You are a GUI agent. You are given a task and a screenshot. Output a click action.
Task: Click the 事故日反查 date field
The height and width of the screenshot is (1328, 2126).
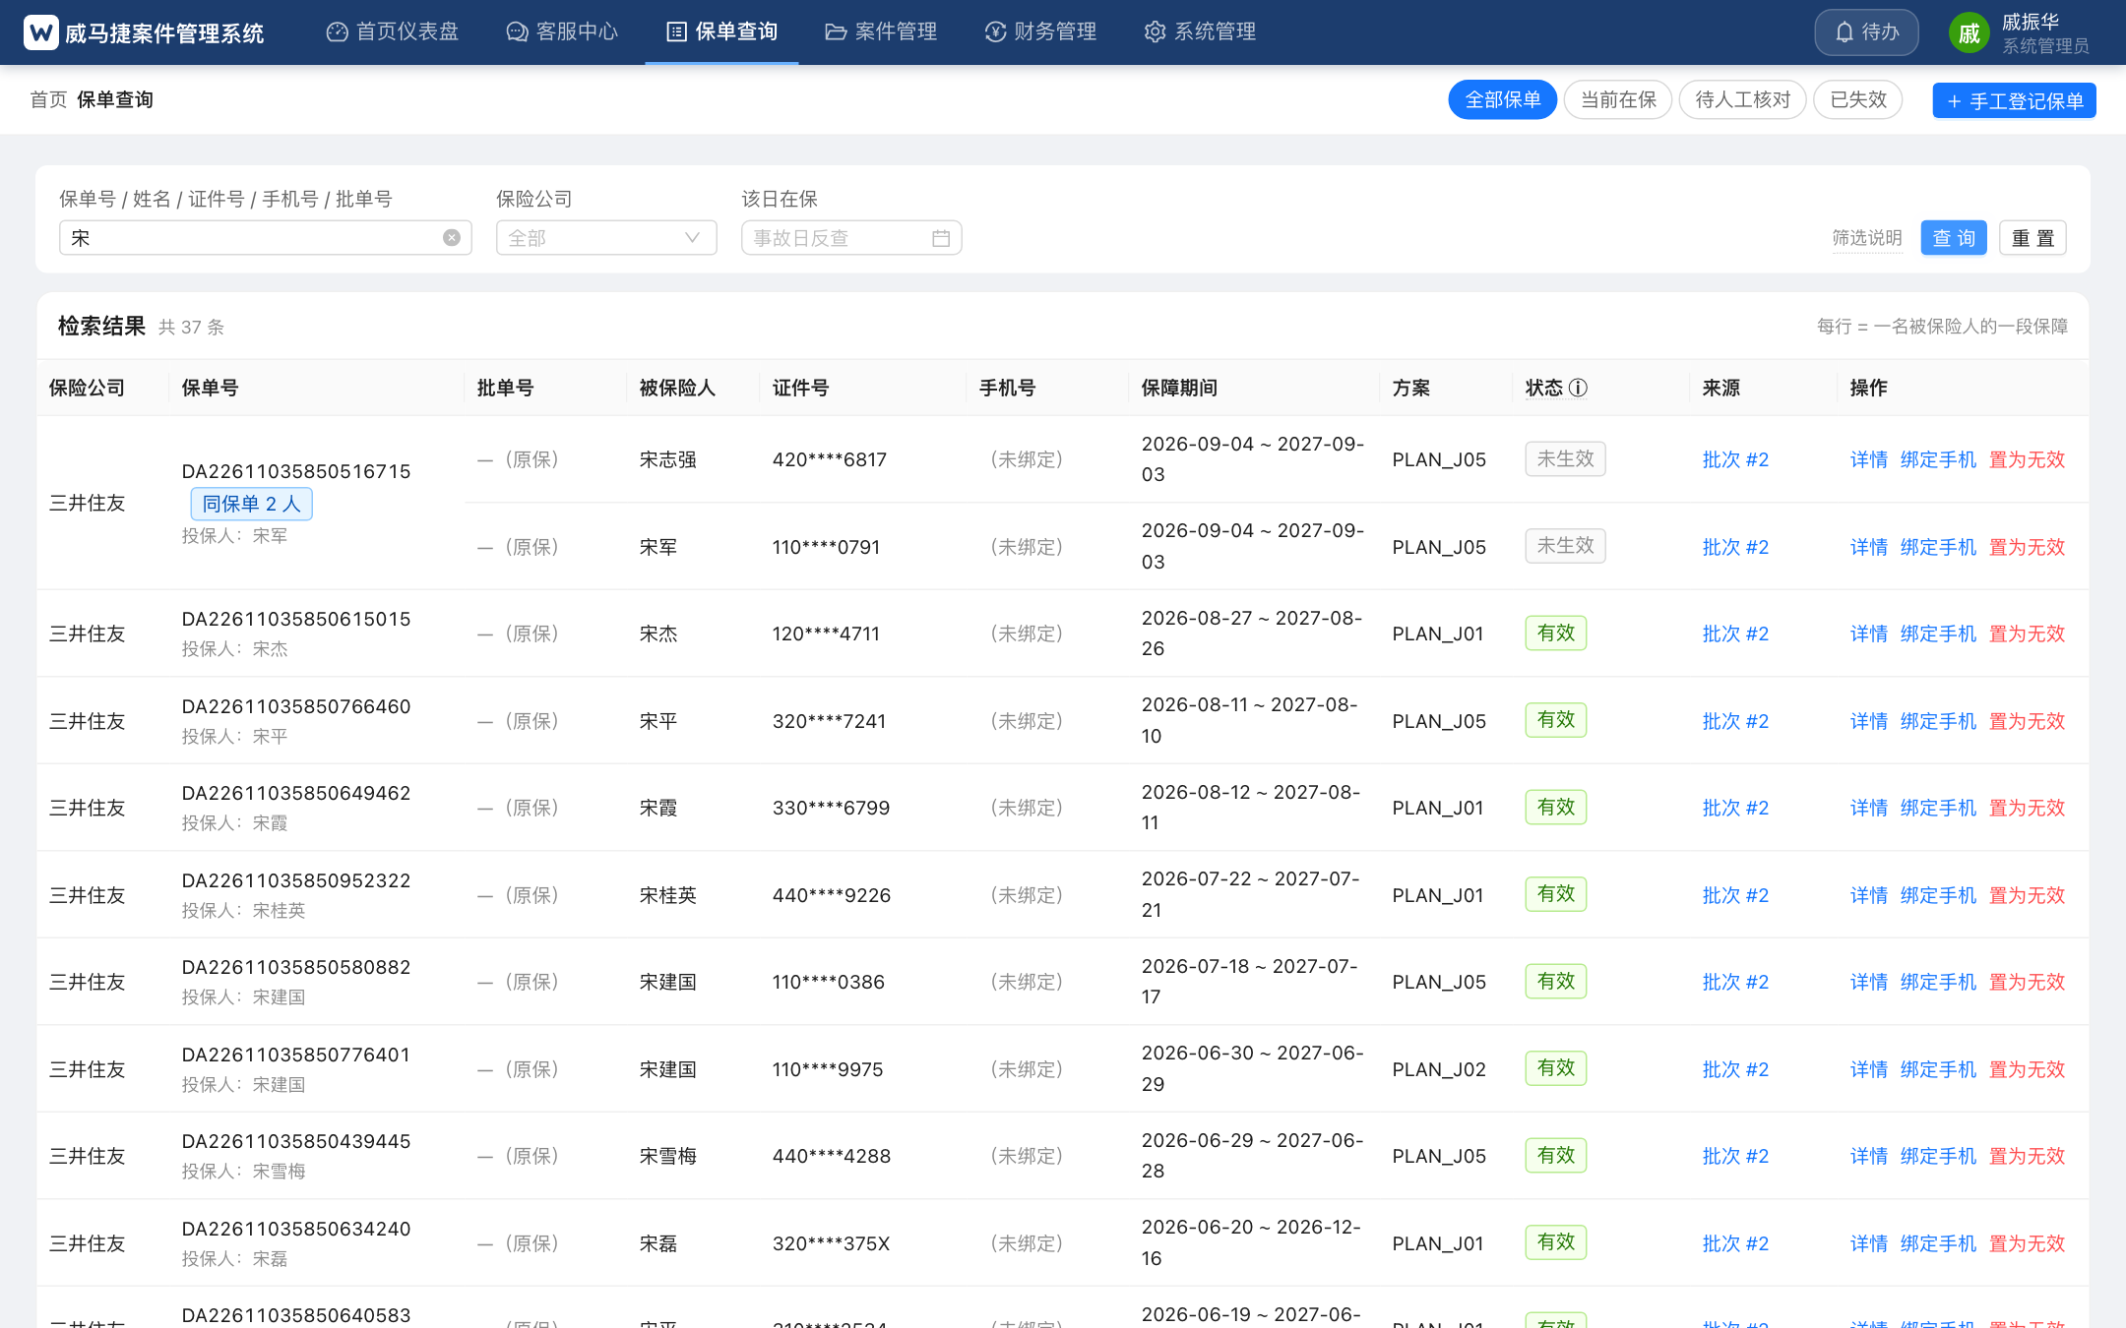pyautogui.click(x=851, y=238)
